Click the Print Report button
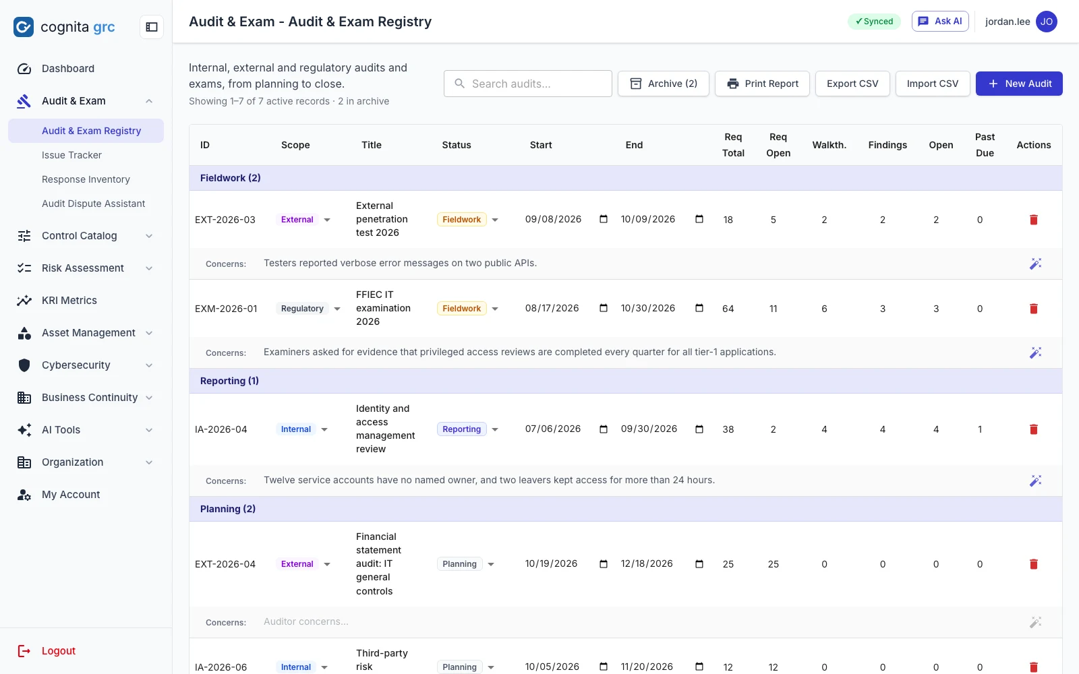Image resolution: width=1079 pixels, height=674 pixels. [x=762, y=84]
